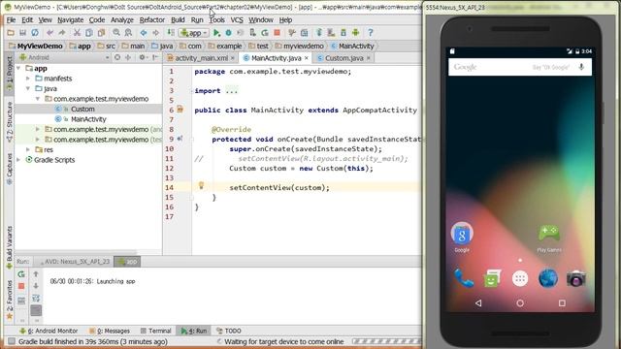Screen dimensions: 621x349
Task: Open the Build Variants sidebar tab
Action: pyautogui.click(x=9, y=248)
